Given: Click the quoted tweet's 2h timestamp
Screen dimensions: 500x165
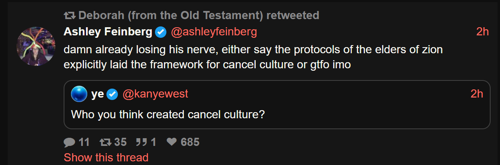Looking at the screenshot, I should coord(477,94).
